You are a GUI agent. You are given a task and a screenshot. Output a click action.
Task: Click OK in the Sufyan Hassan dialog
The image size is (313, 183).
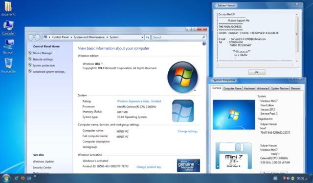pos(257,72)
